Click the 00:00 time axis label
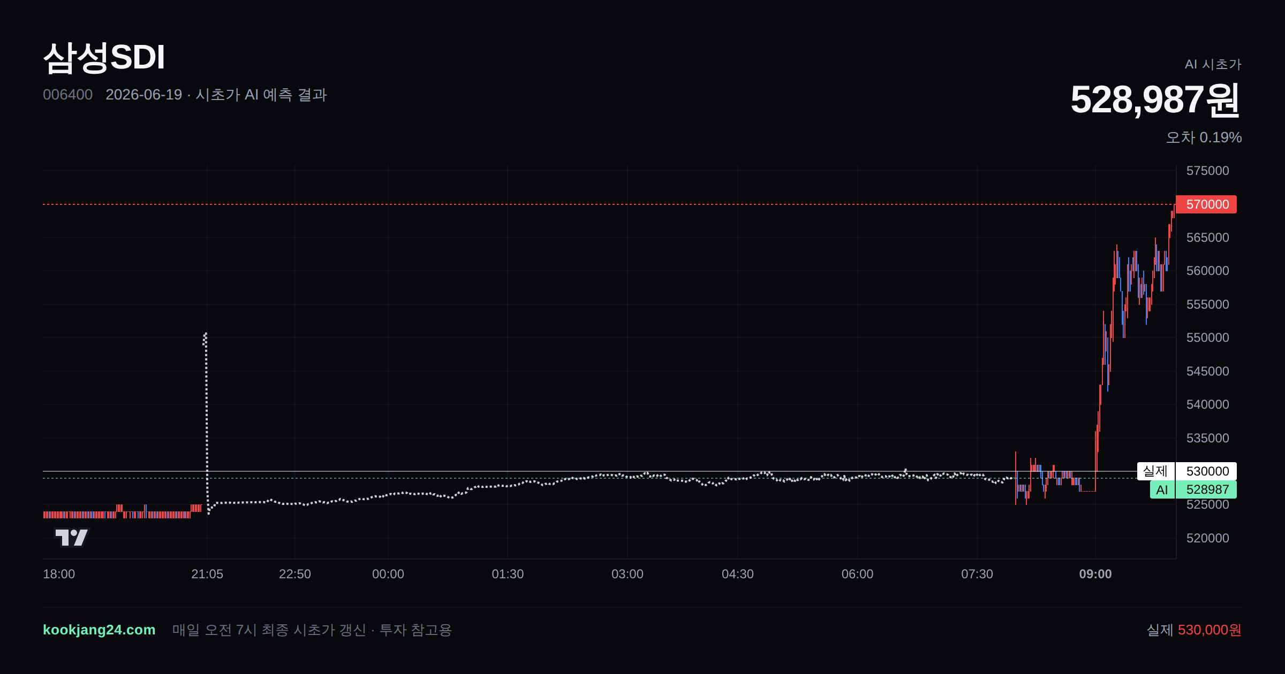 click(x=388, y=574)
